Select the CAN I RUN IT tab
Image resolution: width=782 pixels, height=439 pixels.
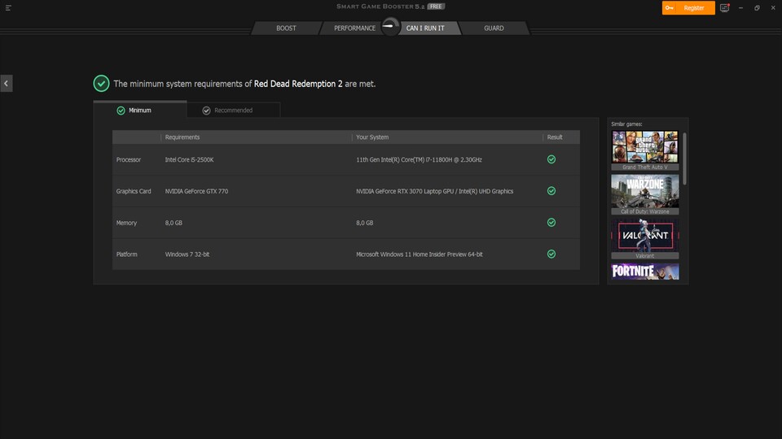(x=428, y=28)
